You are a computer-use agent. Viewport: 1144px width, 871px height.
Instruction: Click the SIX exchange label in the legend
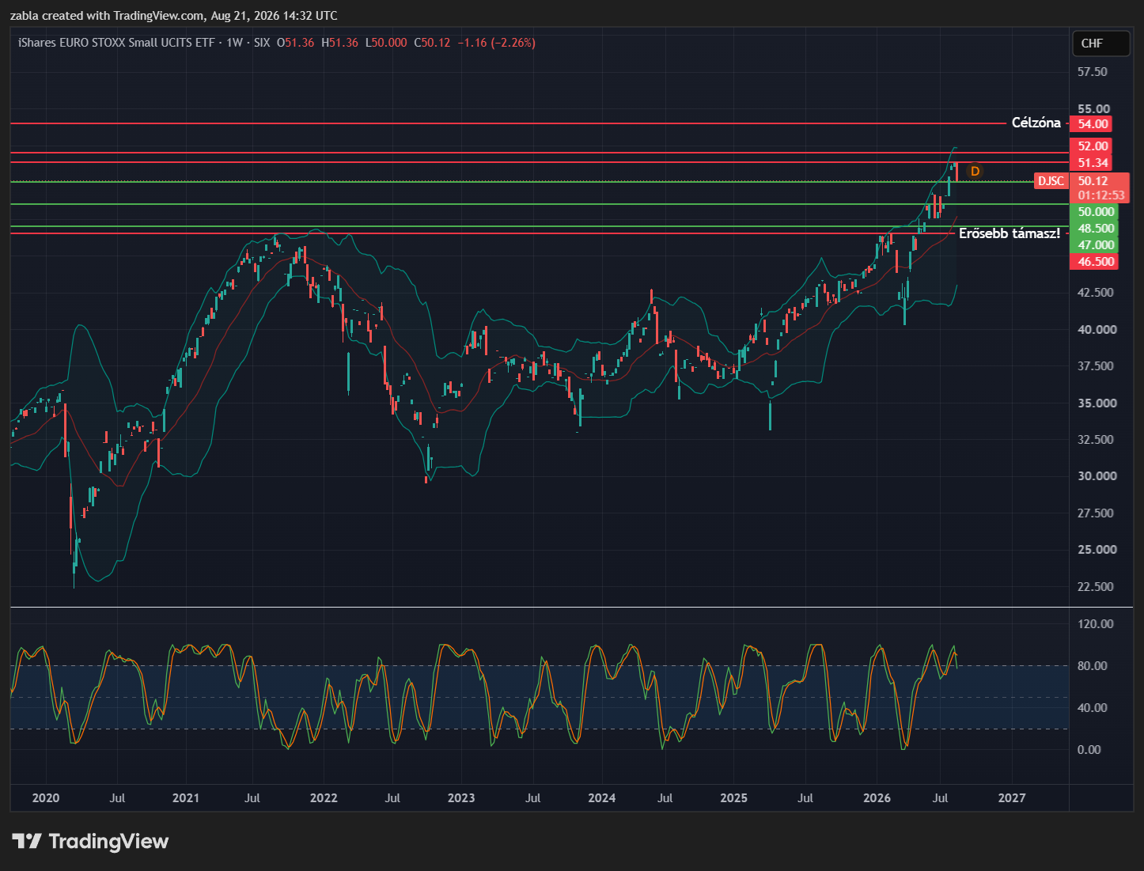click(x=262, y=43)
